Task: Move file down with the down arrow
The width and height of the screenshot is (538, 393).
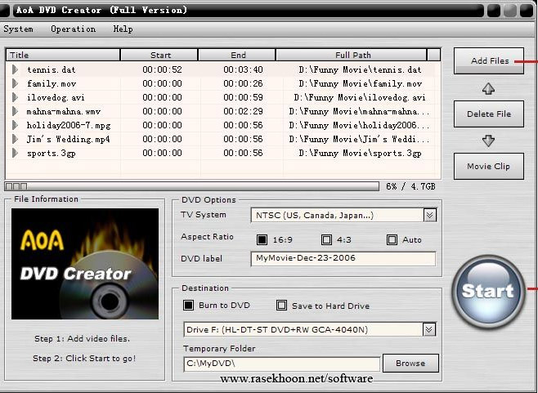Action: click(x=488, y=141)
